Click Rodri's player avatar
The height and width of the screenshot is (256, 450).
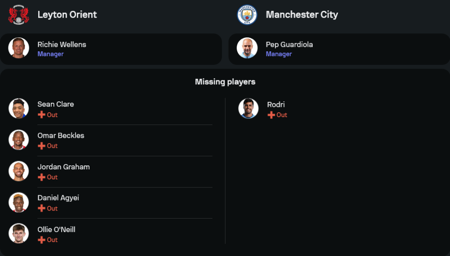coord(248,109)
